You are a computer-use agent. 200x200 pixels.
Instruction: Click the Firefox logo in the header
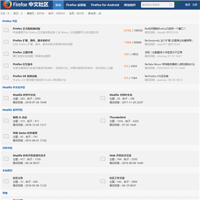click(x=7, y=4)
